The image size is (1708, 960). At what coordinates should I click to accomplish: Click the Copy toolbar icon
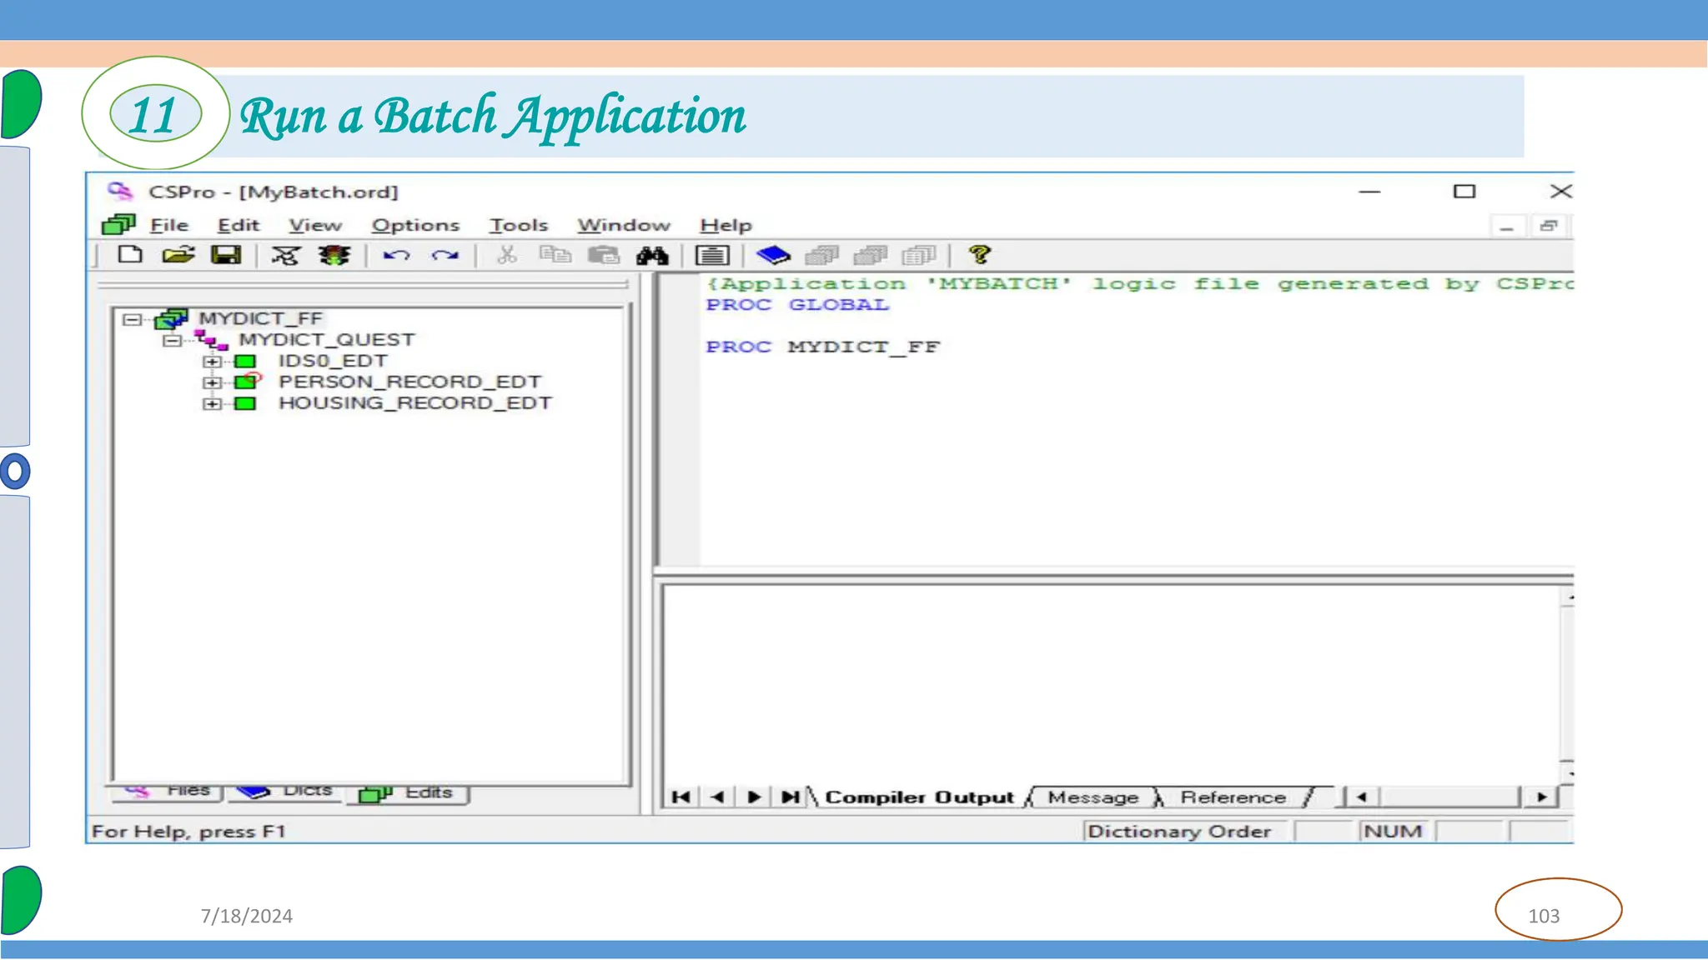[x=555, y=255]
